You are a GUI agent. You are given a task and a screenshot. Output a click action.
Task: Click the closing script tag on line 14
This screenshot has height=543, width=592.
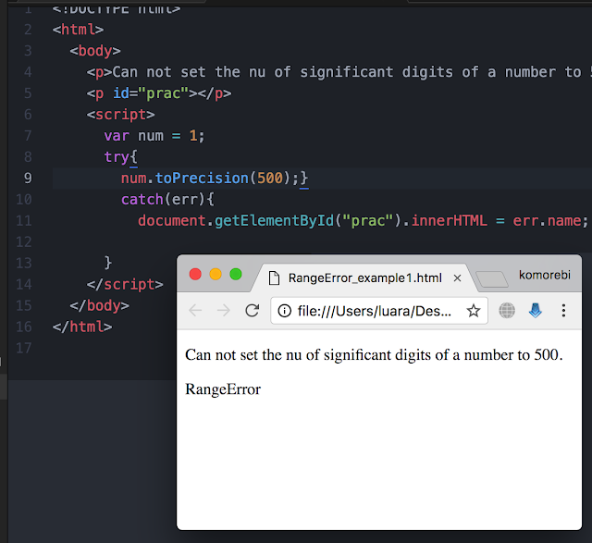click(x=125, y=284)
